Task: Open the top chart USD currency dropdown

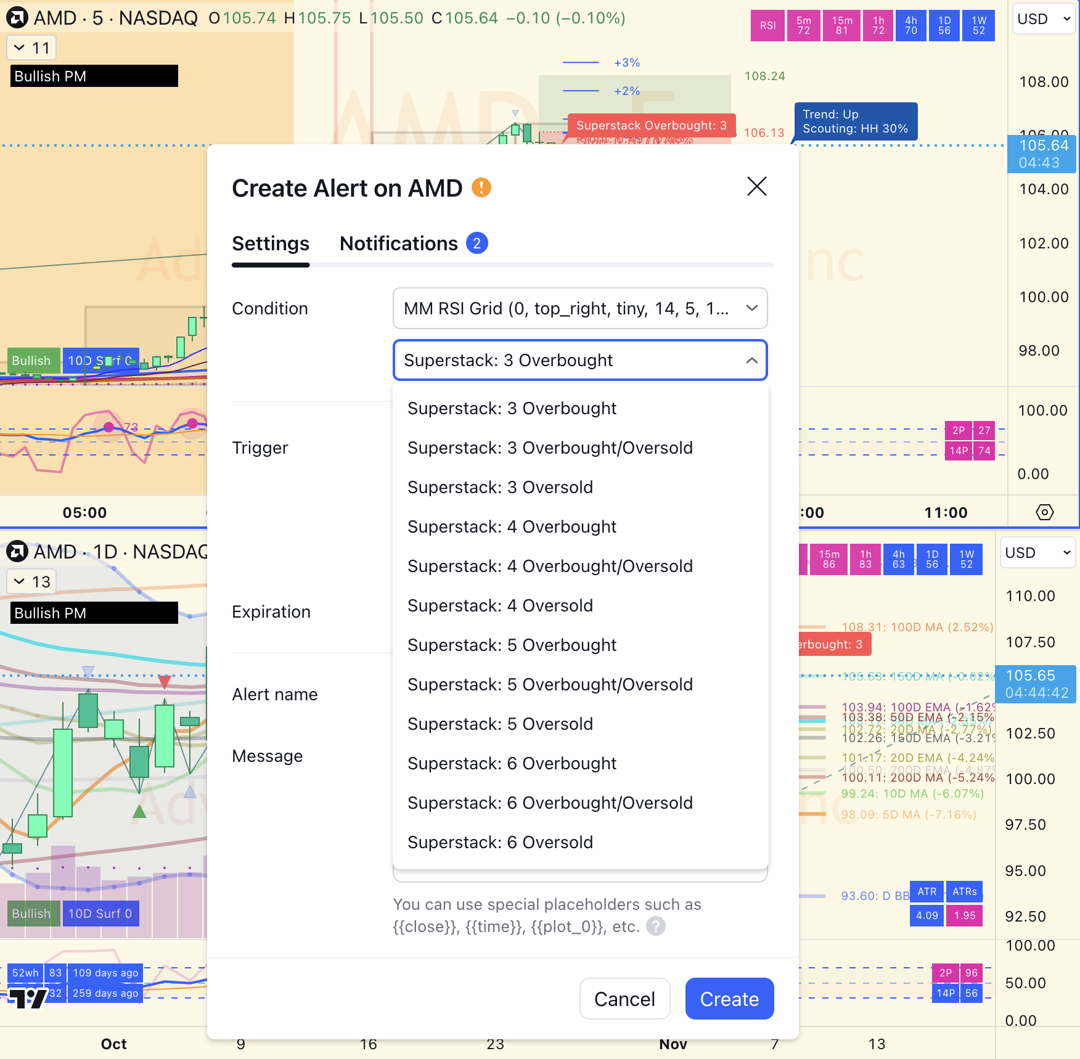Action: (x=1044, y=19)
